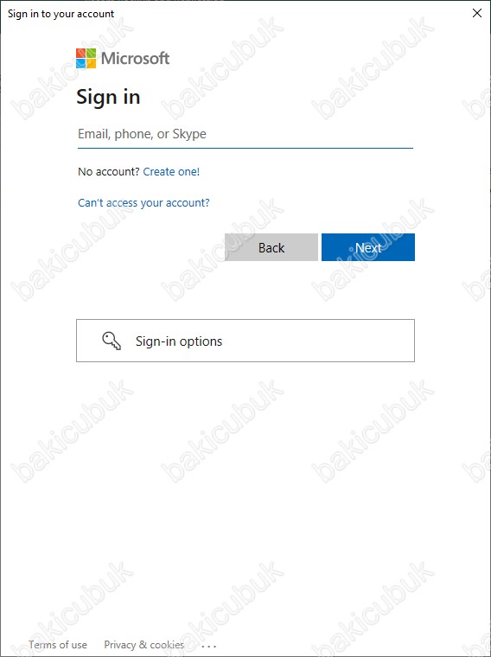Close the Sign in to your account dialog
The image size is (491, 657).
(477, 13)
